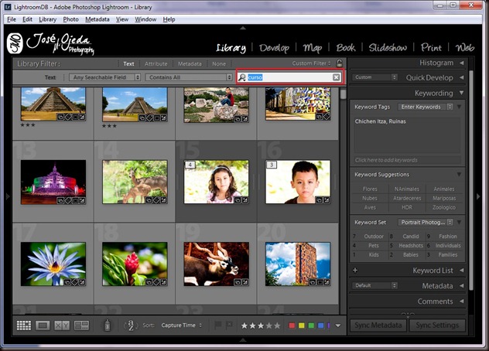Click the Sync Settings button
Viewport: 489px width, 351px height.
click(437, 325)
